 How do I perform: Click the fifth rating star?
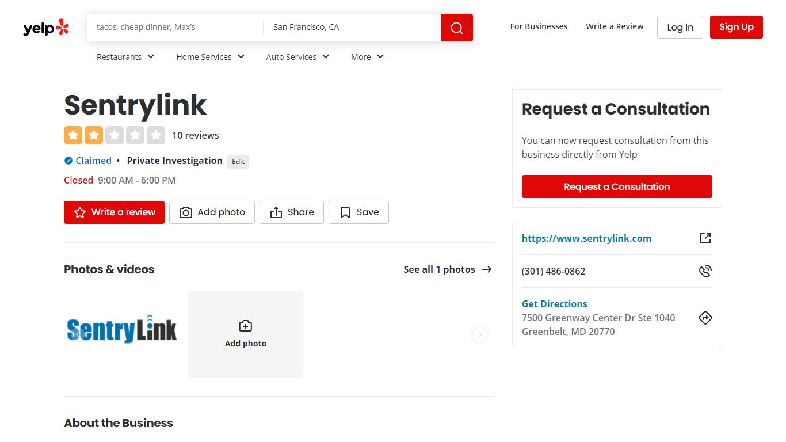tap(156, 135)
